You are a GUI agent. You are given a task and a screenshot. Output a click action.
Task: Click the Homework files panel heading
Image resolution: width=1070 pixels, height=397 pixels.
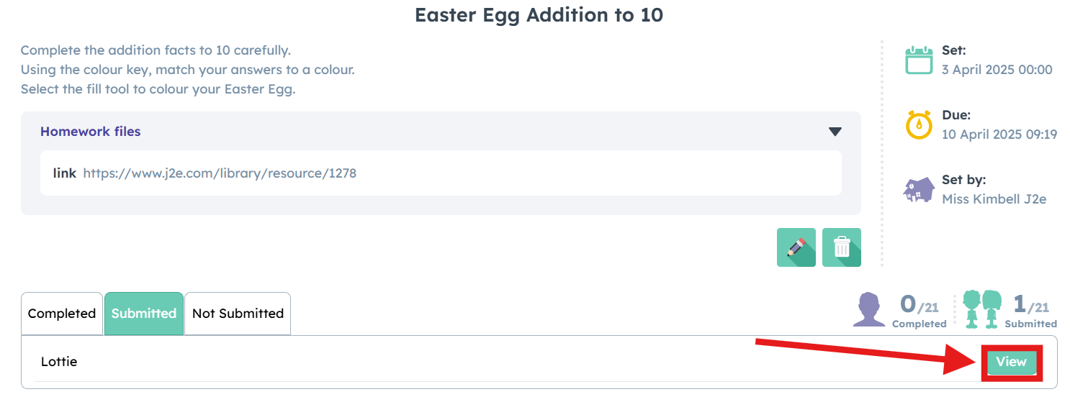(91, 132)
